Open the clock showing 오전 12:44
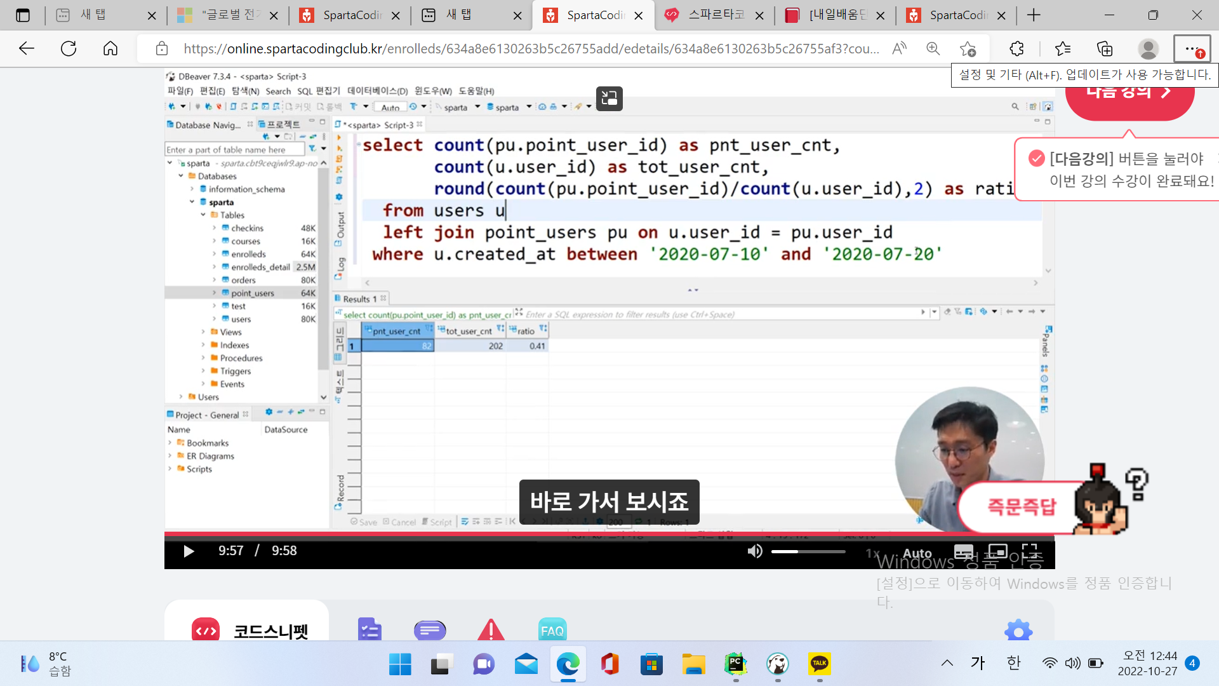Viewport: 1219px width, 686px height. click(1148, 663)
